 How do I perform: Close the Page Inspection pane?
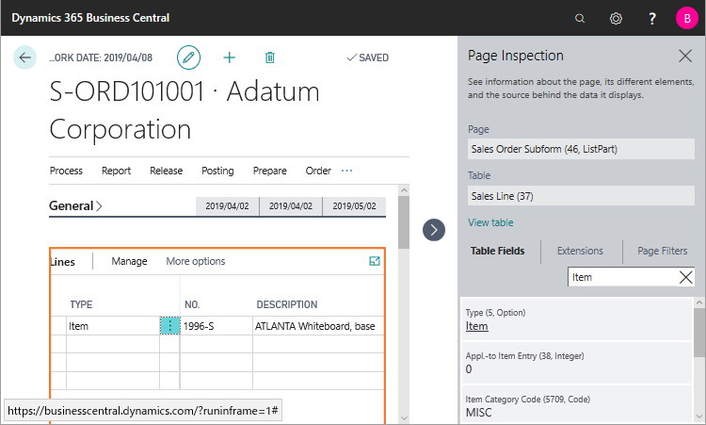pyautogui.click(x=685, y=56)
